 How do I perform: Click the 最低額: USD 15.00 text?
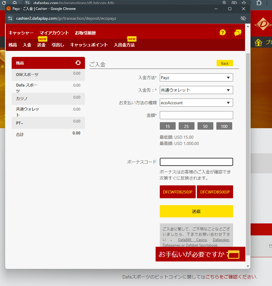(177, 137)
